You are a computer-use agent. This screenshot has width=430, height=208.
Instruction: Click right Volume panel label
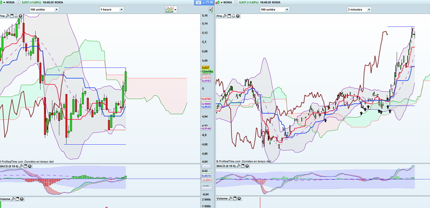click(222, 199)
